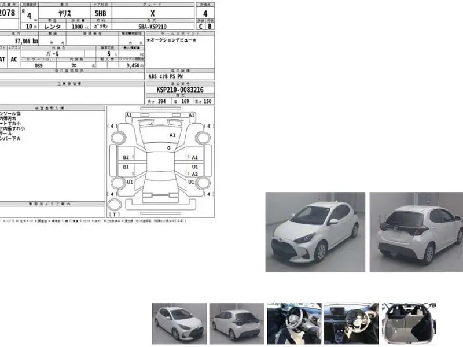The height and width of the screenshot is (347, 463).
Task: Select the small rear-view car thumbnail
Action: [x=236, y=324]
